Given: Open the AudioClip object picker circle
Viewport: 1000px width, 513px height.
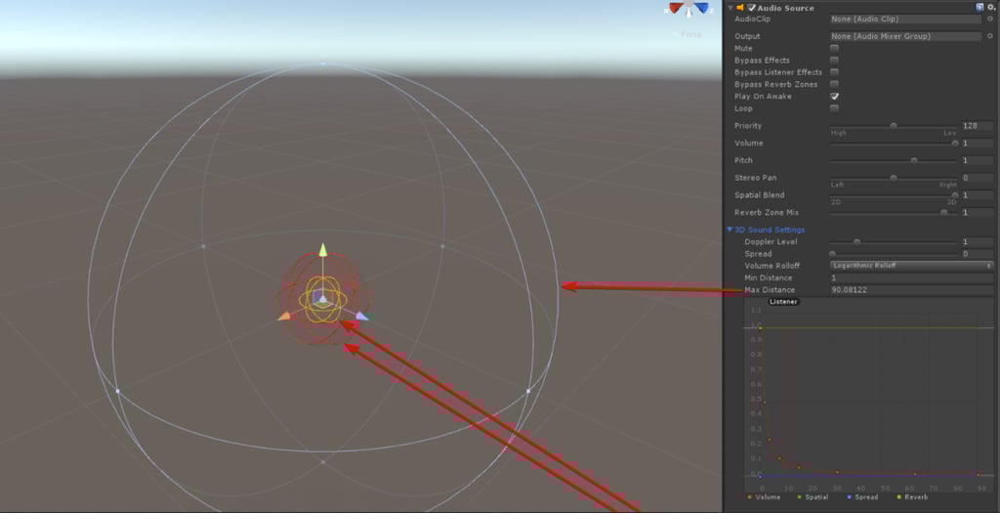Looking at the screenshot, I should tap(990, 20).
